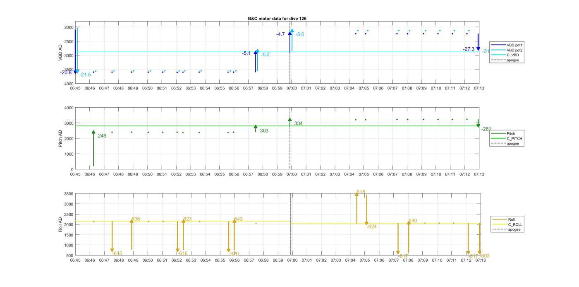Click the 'Roll AD' y-axis label
This screenshot has height=287, width=579.
[x=60, y=224]
